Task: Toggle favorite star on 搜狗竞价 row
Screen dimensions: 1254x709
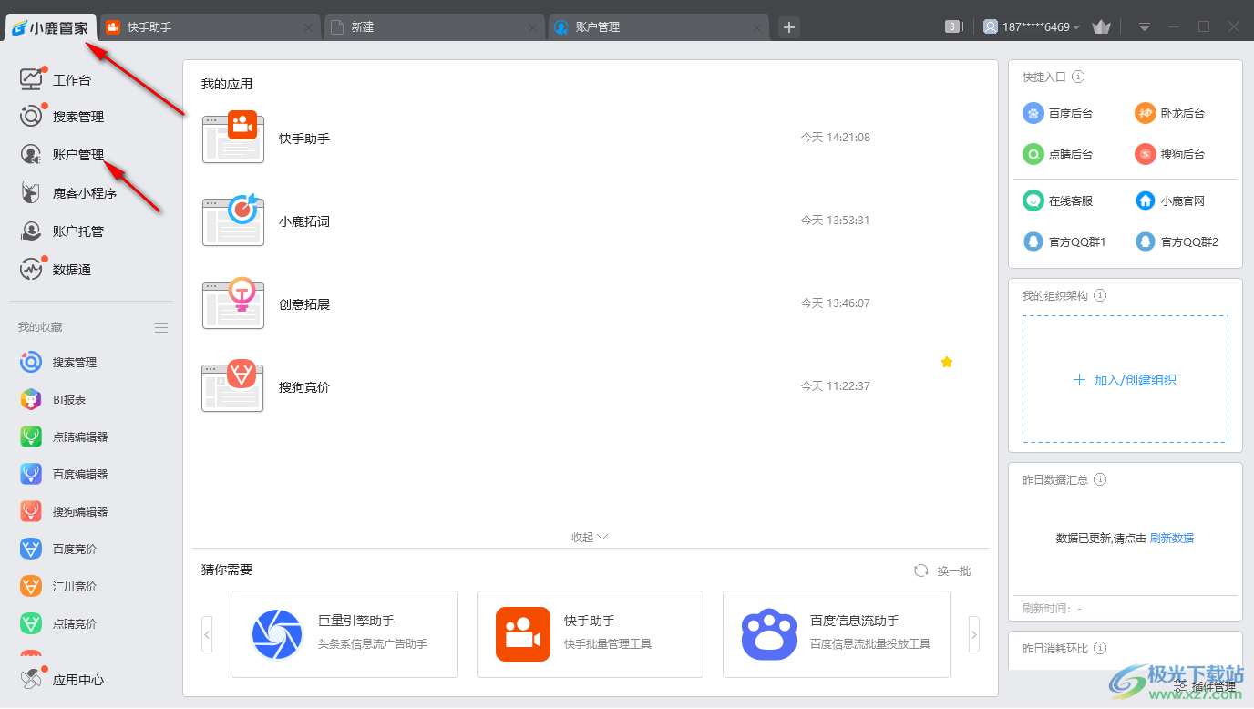Action: click(947, 362)
